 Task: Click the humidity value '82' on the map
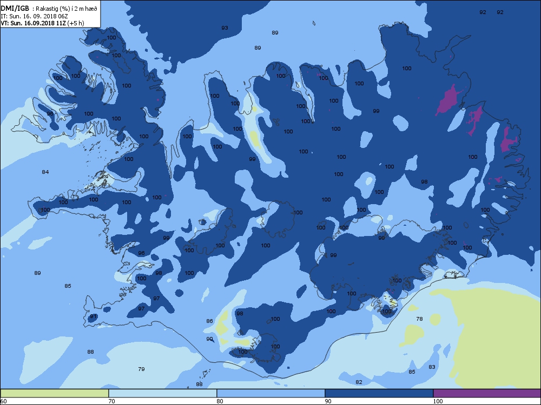(x=359, y=382)
